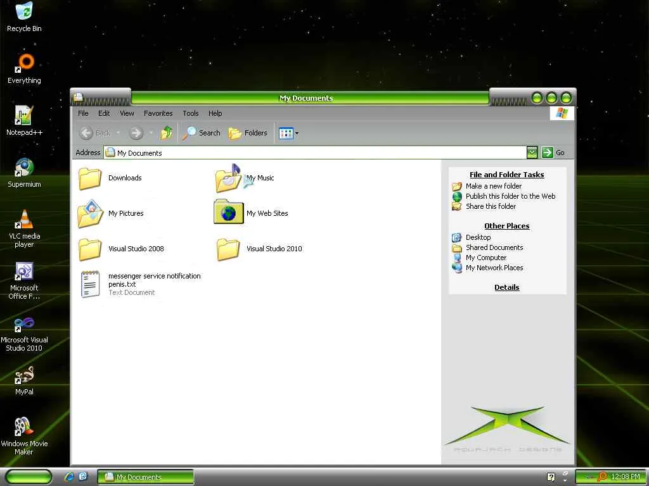
Task: Click inside the Address bar field
Action: pyautogui.click(x=314, y=153)
